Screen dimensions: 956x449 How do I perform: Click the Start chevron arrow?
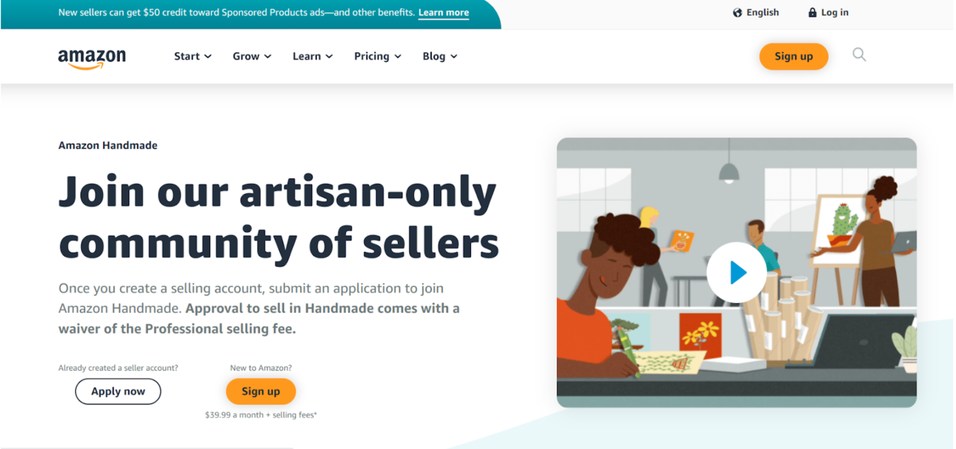[208, 57]
